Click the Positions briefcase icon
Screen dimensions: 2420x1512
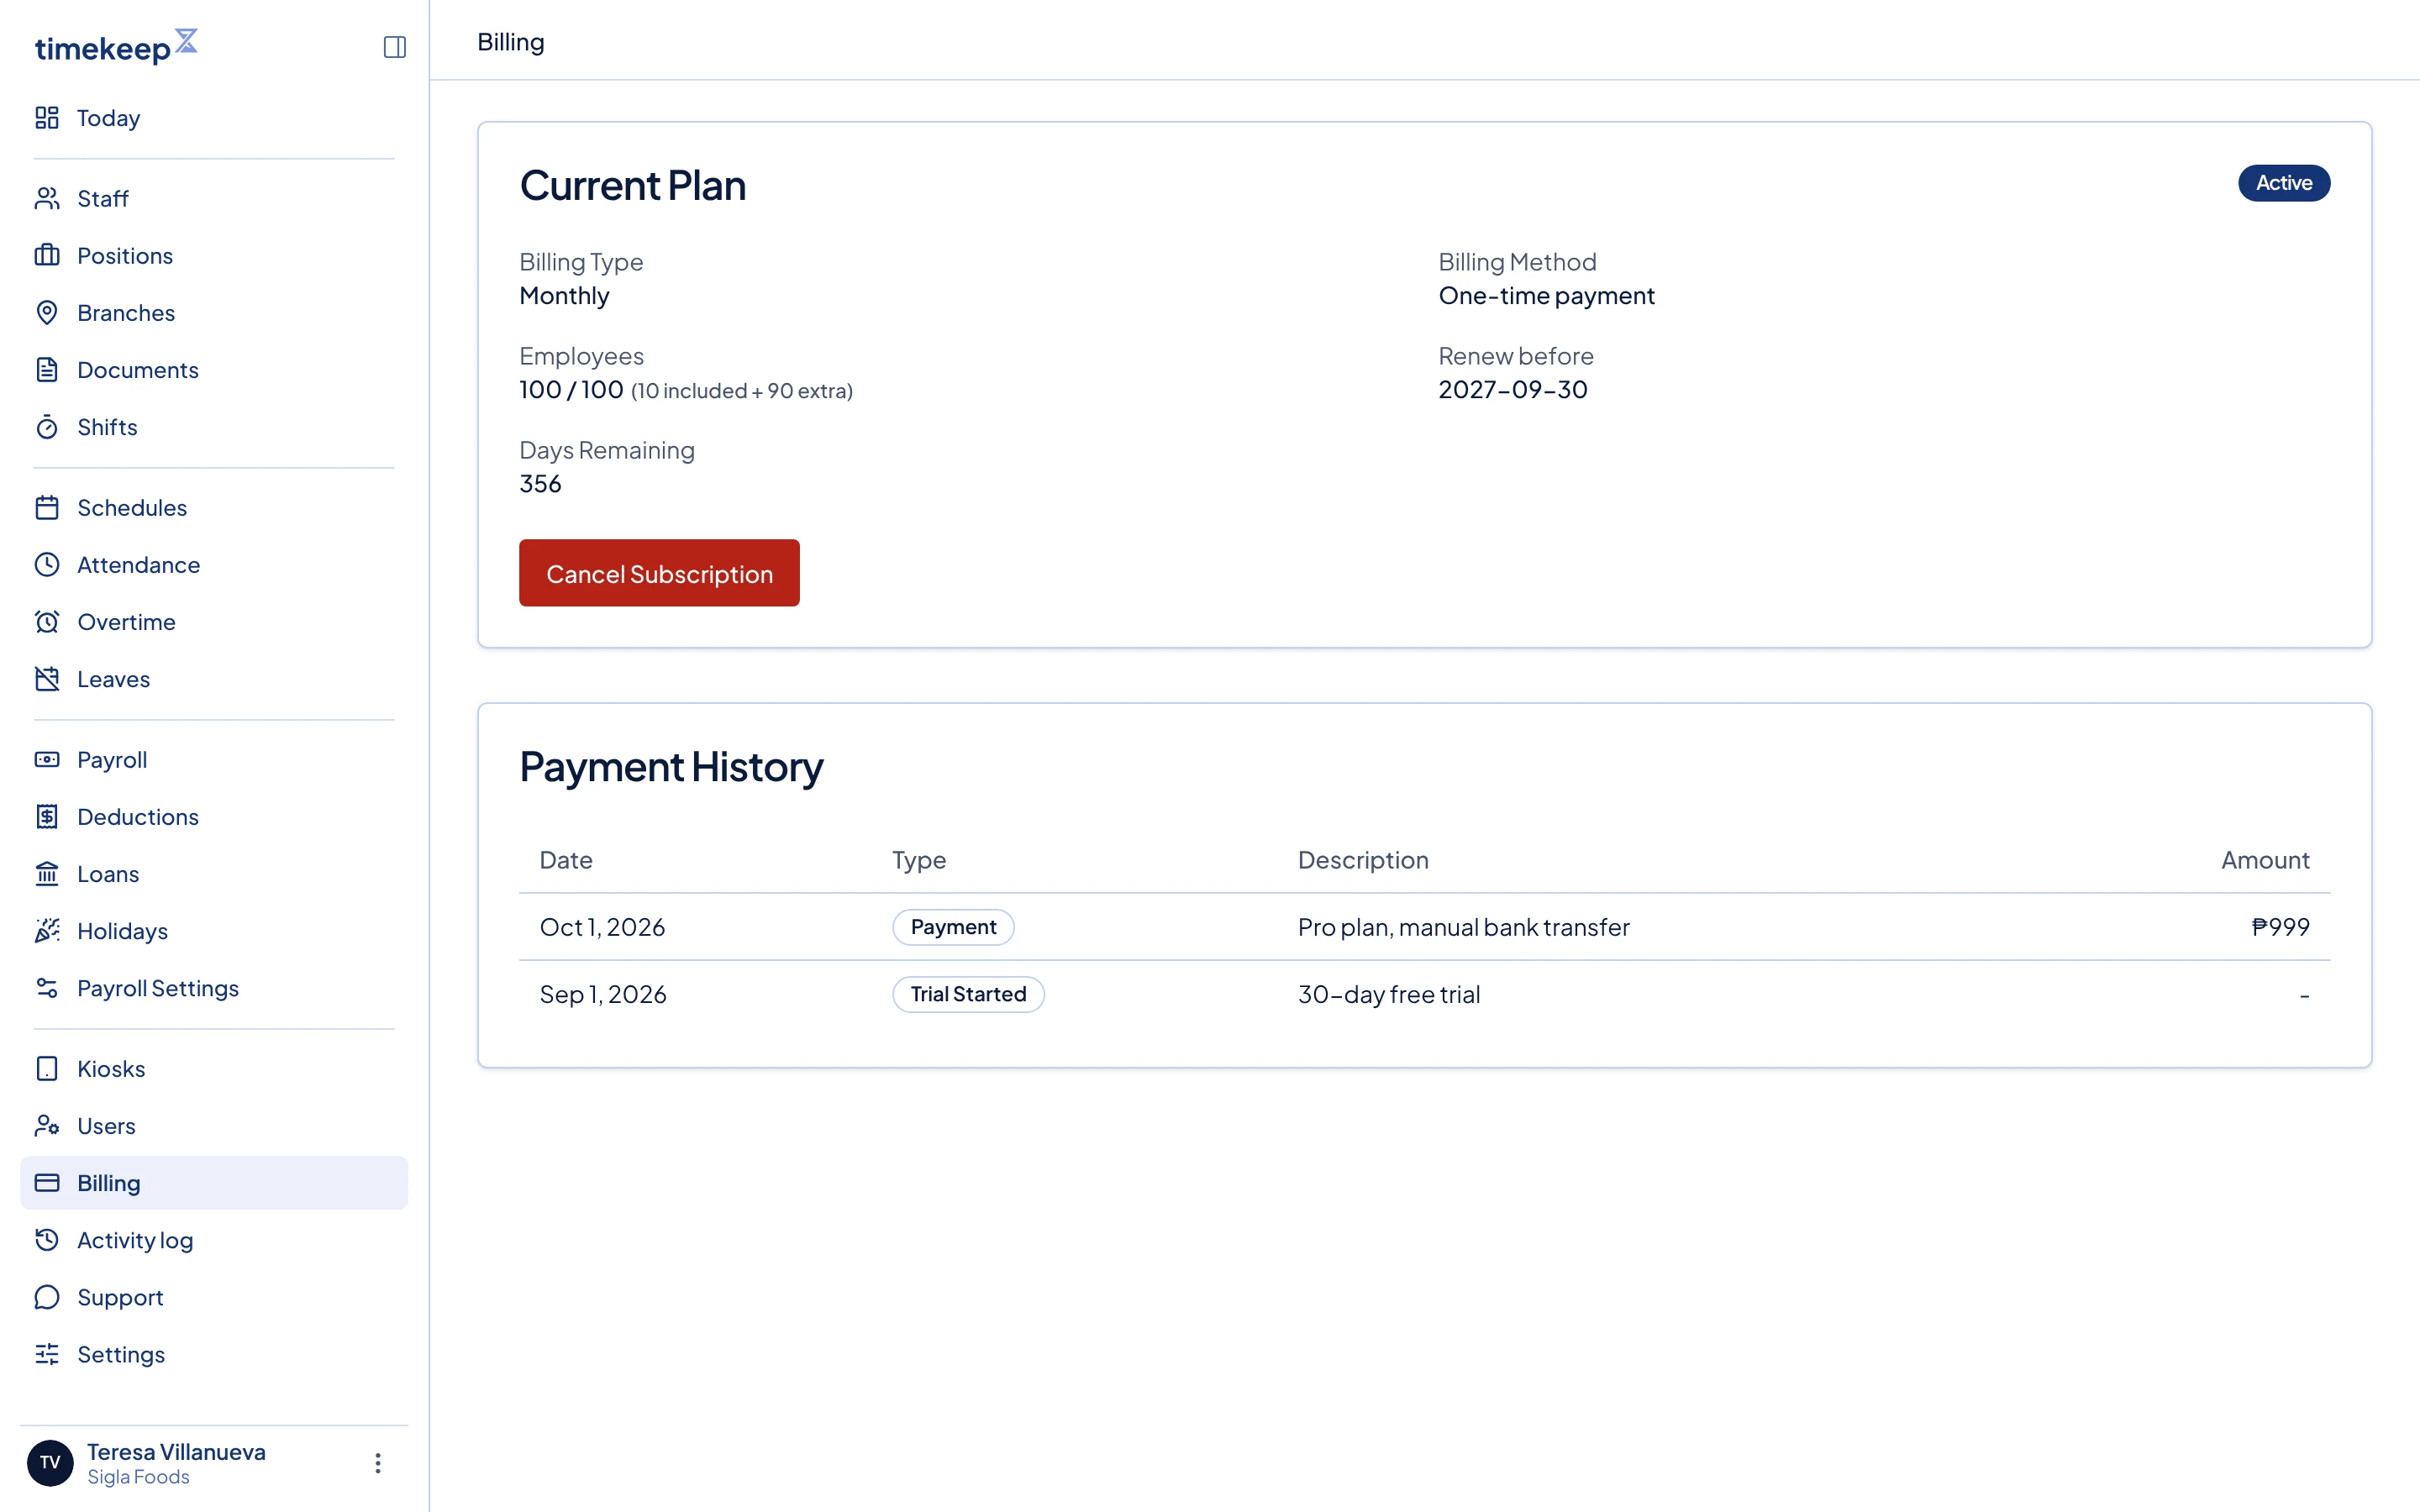47,255
